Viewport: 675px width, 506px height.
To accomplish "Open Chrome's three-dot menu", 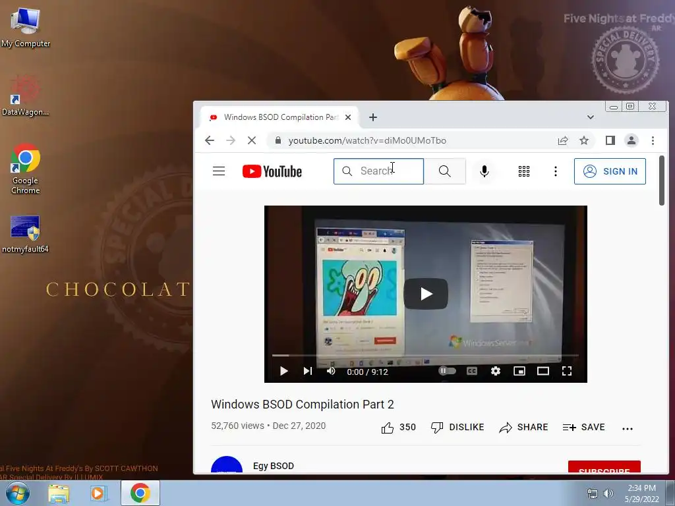I will [x=653, y=141].
